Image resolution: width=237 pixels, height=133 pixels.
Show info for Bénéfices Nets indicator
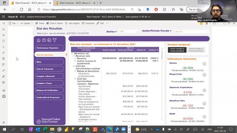coord(204,103)
